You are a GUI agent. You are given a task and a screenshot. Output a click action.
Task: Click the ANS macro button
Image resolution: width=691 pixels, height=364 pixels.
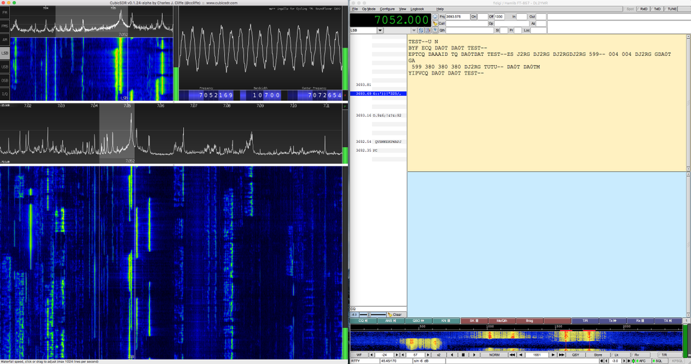pyautogui.click(x=390, y=321)
